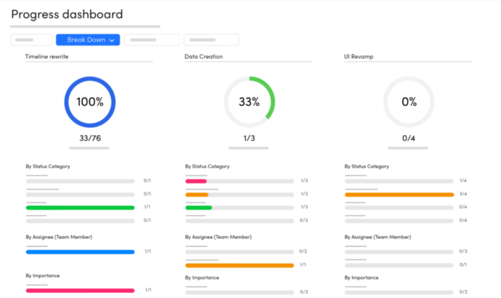Click the 0/4 count under UI Revamp
Screen dimensions: 501x298
[x=409, y=138]
